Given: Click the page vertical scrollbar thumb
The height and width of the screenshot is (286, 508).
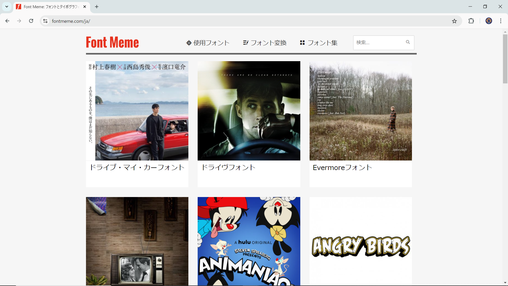Looking at the screenshot, I should pos(505,59).
